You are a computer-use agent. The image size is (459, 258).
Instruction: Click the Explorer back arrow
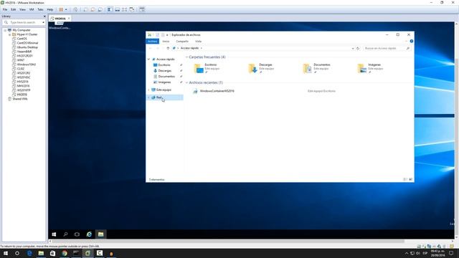click(151, 48)
